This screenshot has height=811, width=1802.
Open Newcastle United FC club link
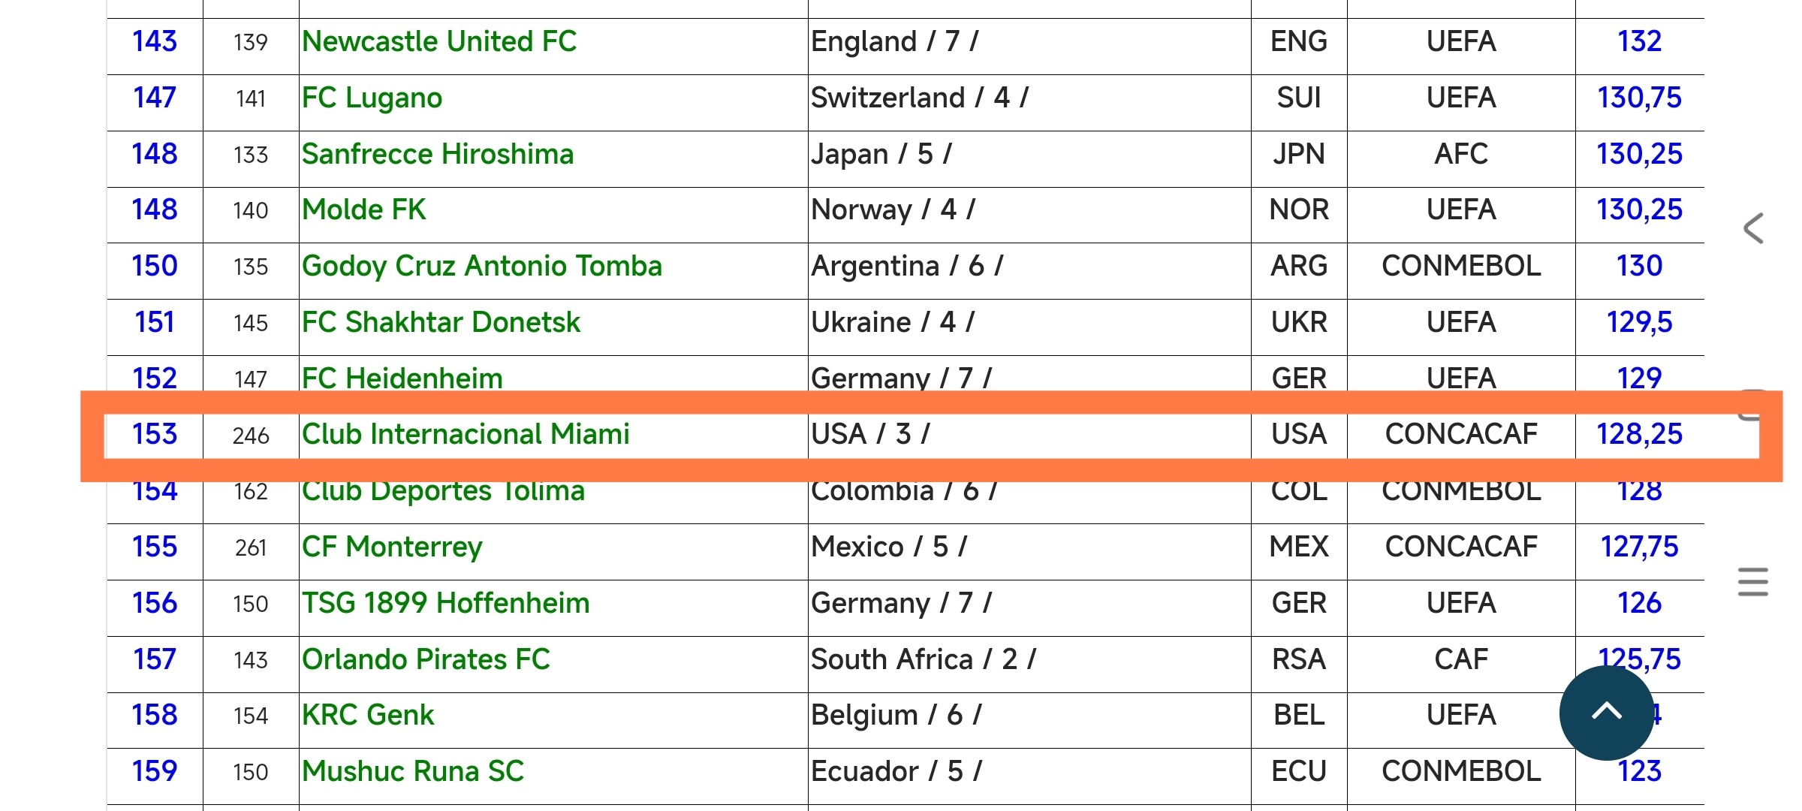(x=439, y=41)
